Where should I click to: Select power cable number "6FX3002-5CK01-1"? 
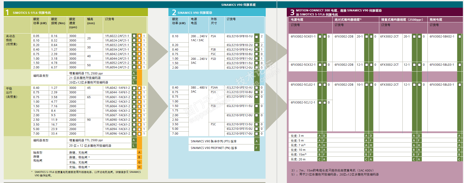pyautogui.click(x=303, y=36)
